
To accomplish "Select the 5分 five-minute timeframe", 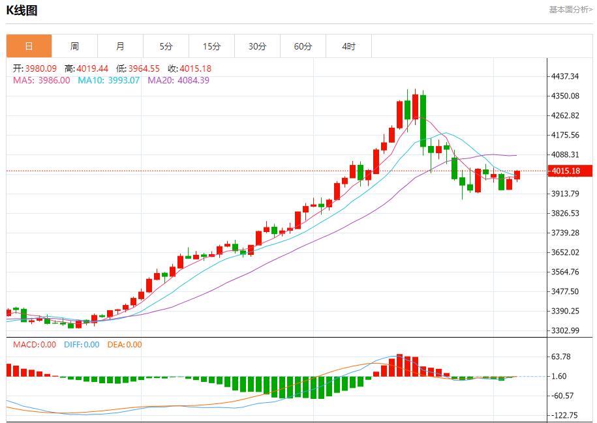I will pyautogui.click(x=166, y=46).
